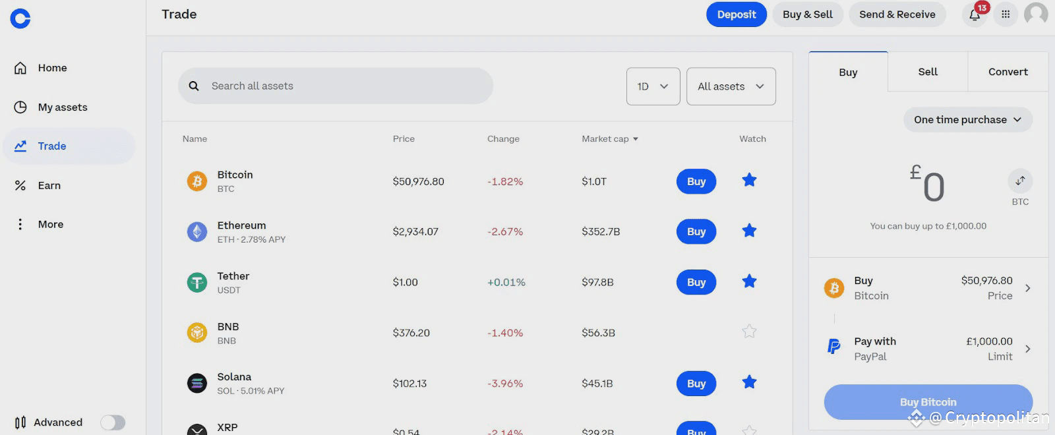The image size is (1055, 435).
Task: Click the Ethereum coin icon
Action: [197, 231]
